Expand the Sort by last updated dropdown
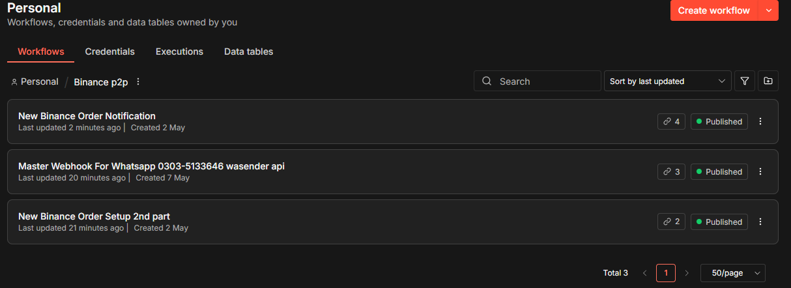Screen dimensions: 791x288 point(668,81)
